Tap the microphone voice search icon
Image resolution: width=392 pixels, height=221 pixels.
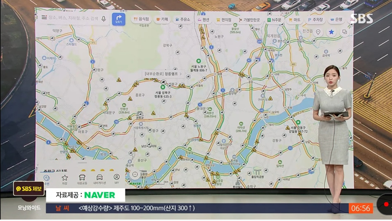[x=103, y=18]
